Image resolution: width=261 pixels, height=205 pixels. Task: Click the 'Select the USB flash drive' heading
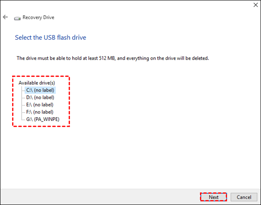click(51, 38)
